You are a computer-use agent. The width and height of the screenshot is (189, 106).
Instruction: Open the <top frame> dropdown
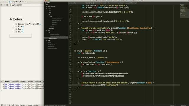[21, 105]
